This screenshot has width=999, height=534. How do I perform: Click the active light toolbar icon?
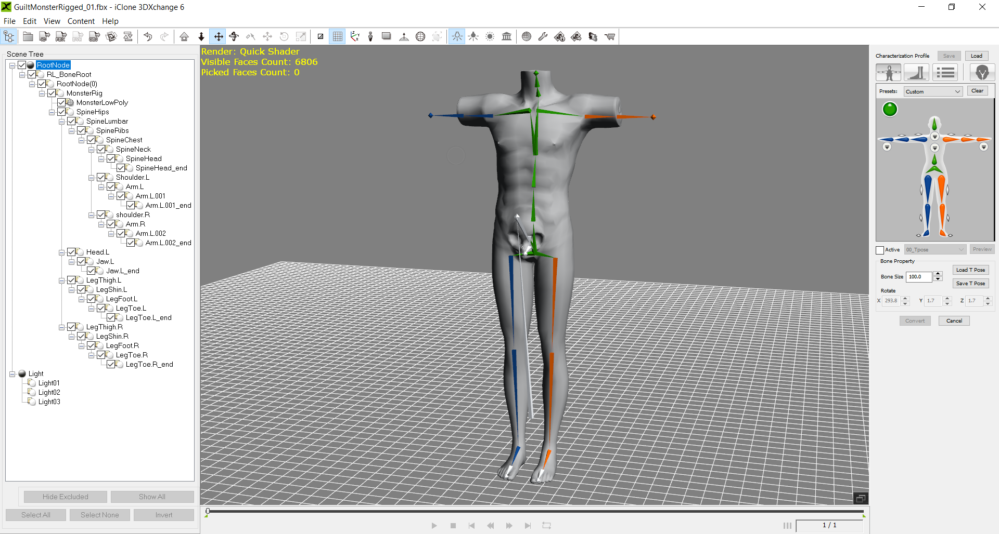pyautogui.click(x=456, y=36)
